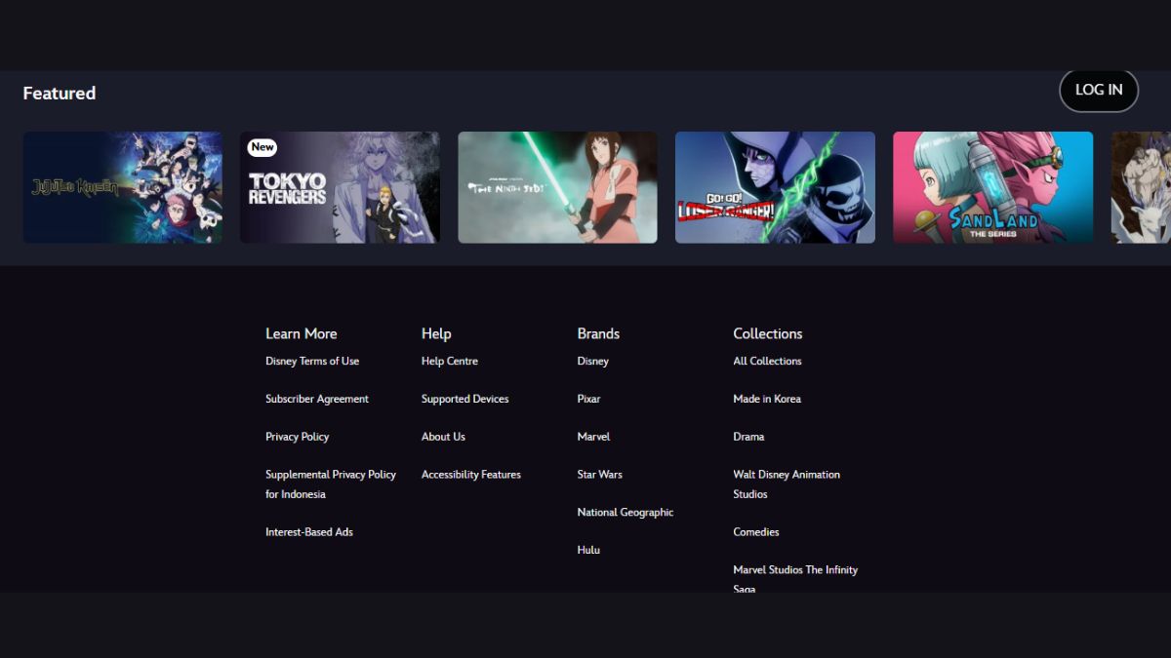Open Disney Terms of Use link
Image resolution: width=1171 pixels, height=658 pixels.
coord(312,362)
